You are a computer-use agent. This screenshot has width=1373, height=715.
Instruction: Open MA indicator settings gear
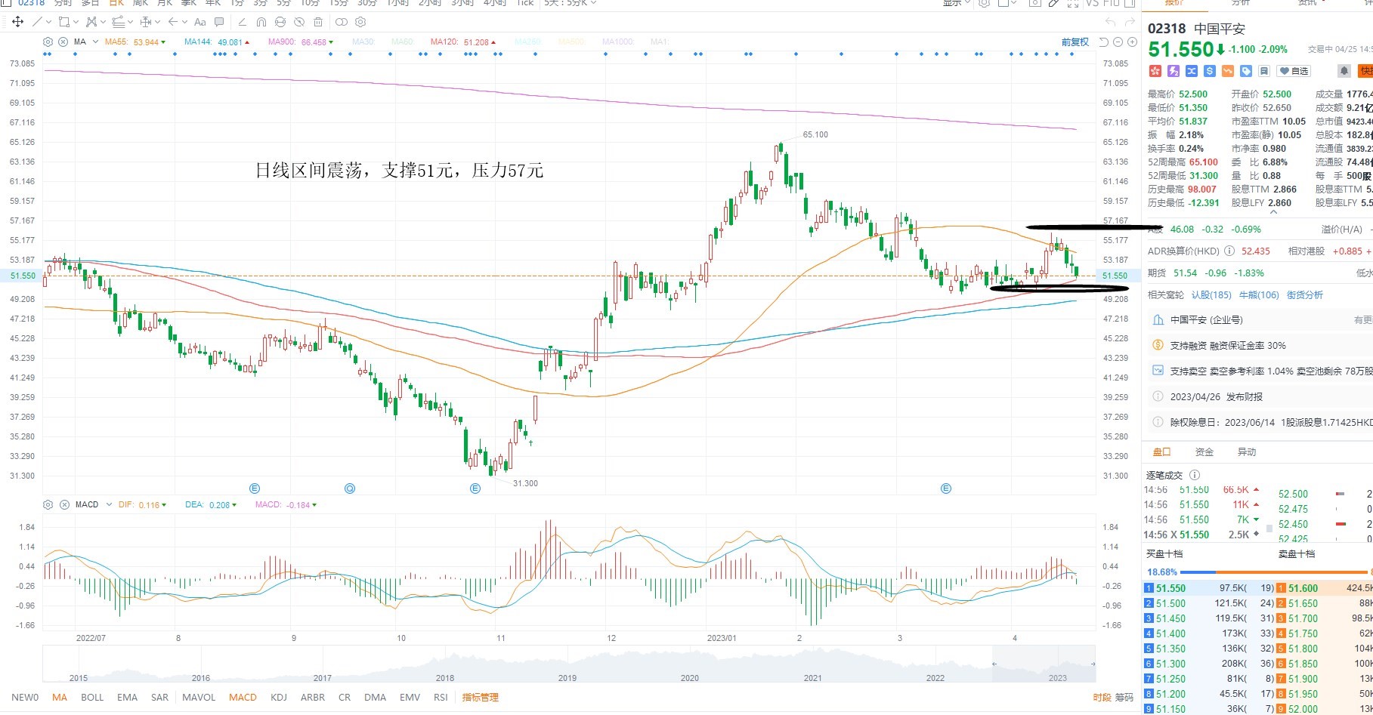(x=48, y=42)
